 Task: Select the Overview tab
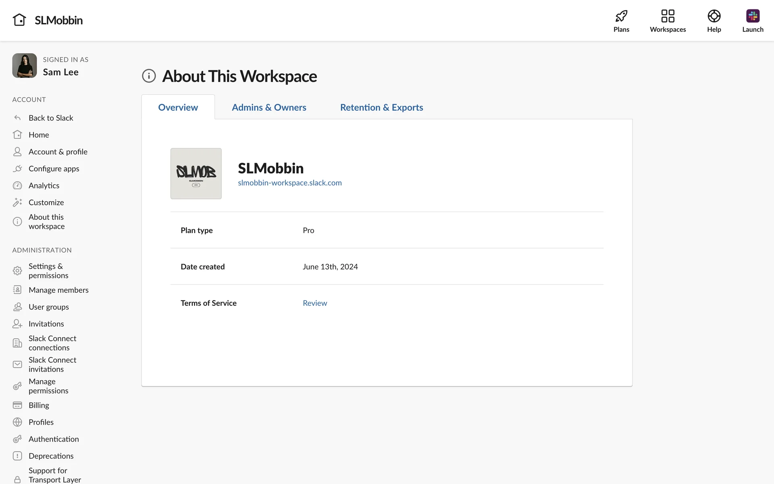point(178,107)
